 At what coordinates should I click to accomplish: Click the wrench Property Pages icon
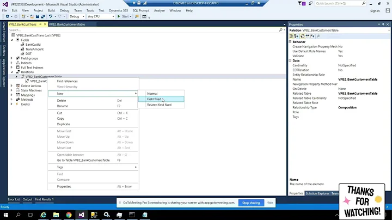[318, 36]
